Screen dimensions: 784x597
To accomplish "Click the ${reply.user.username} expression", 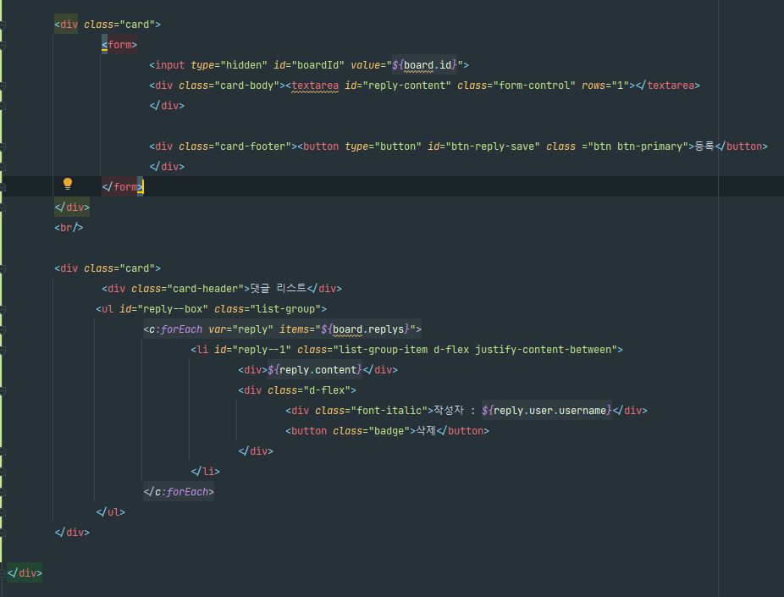I will [546, 411].
